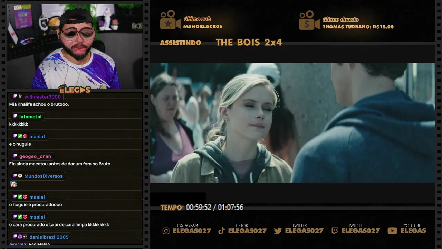Image resolution: width=442 pixels, height=249 pixels.
Task: Click username latametal in chat
Action: click(x=30, y=117)
